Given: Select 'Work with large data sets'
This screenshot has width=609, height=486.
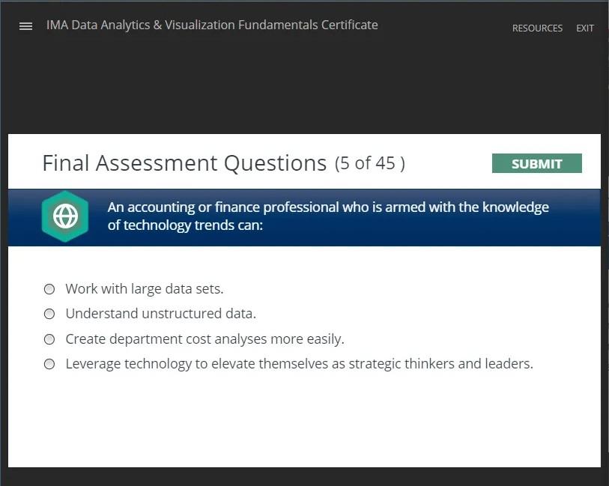Looking at the screenshot, I should (145, 288).
